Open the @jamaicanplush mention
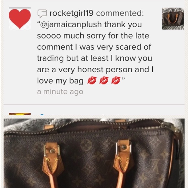Image resolution: width=188 pixels, height=188 pixels. 69,25
